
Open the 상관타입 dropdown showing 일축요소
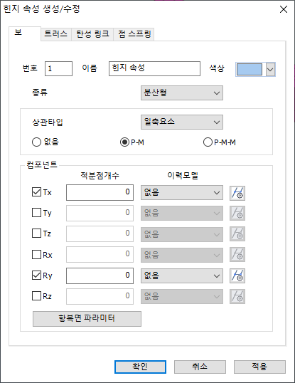[x=182, y=122]
